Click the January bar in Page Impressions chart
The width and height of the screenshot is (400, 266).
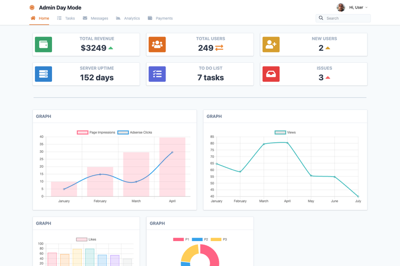tap(64, 189)
